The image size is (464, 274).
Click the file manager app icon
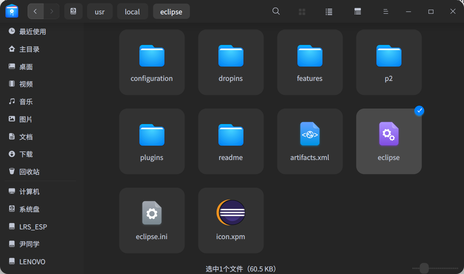pos(12,11)
